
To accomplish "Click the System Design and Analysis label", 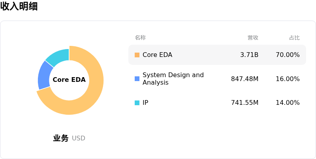I will [173, 79].
